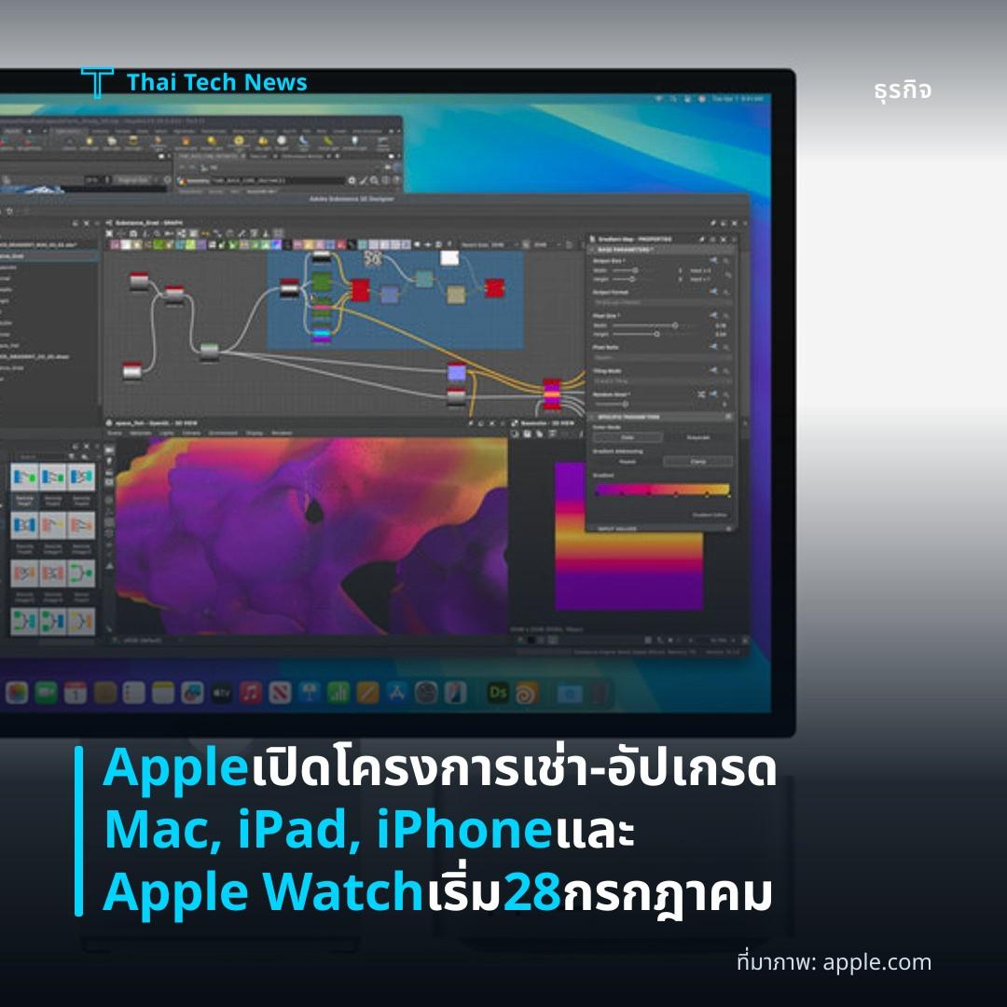The height and width of the screenshot is (1007, 1007).
Task: Click the Pixel Size height slider handle
Action: [x=656, y=334]
